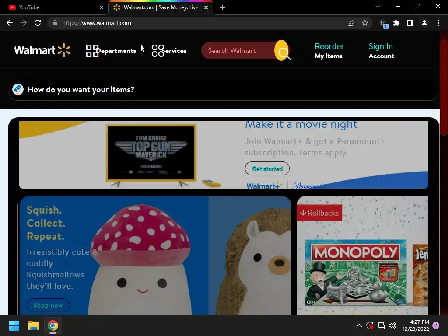Open the Chrome profile icon

tap(424, 23)
